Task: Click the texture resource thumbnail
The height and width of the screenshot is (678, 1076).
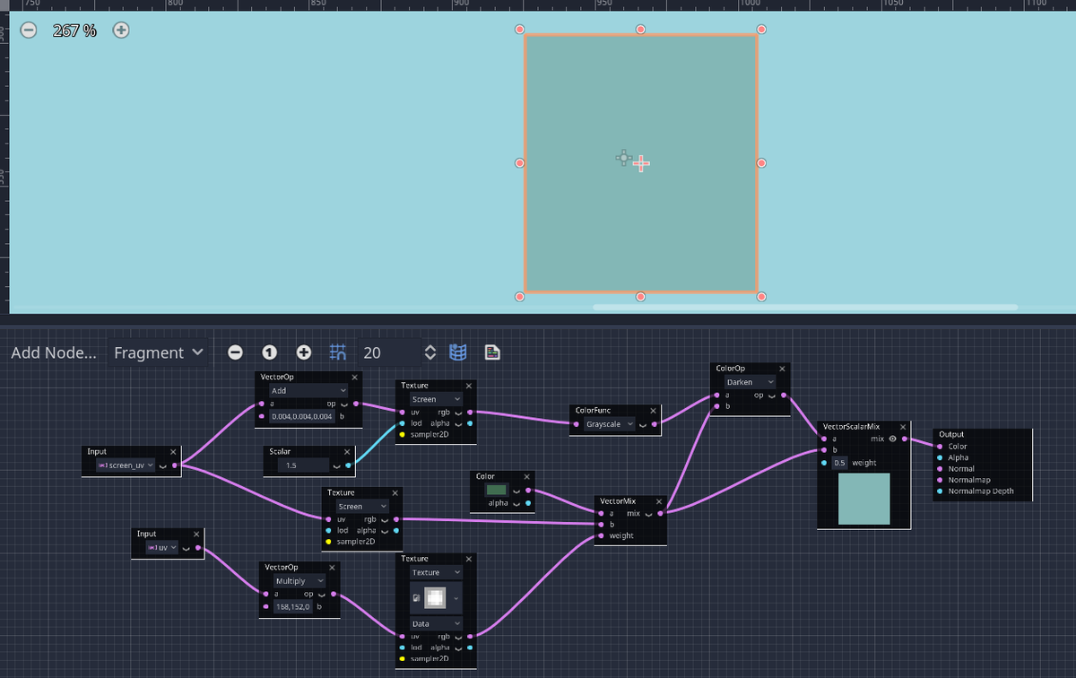Action: (434, 597)
